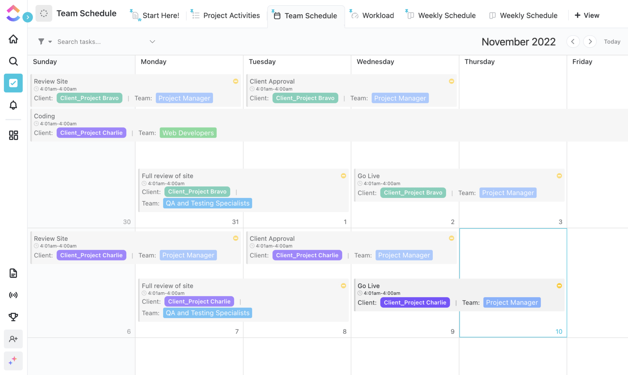Toggle status dot on first Review Site task
This screenshot has height=375, width=628.
click(235, 81)
